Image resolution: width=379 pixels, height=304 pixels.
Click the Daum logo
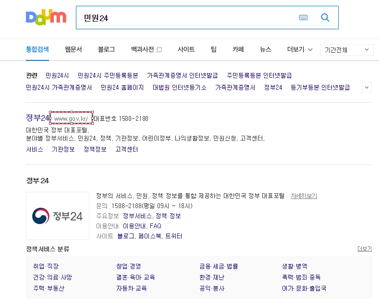[x=46, y=17]
